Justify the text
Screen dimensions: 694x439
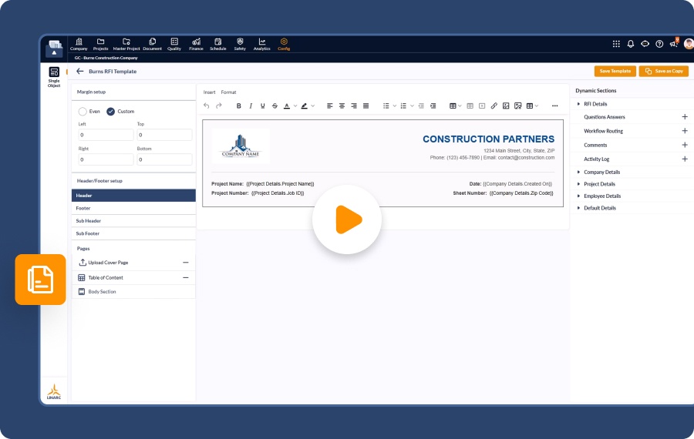tap(366, 106)
